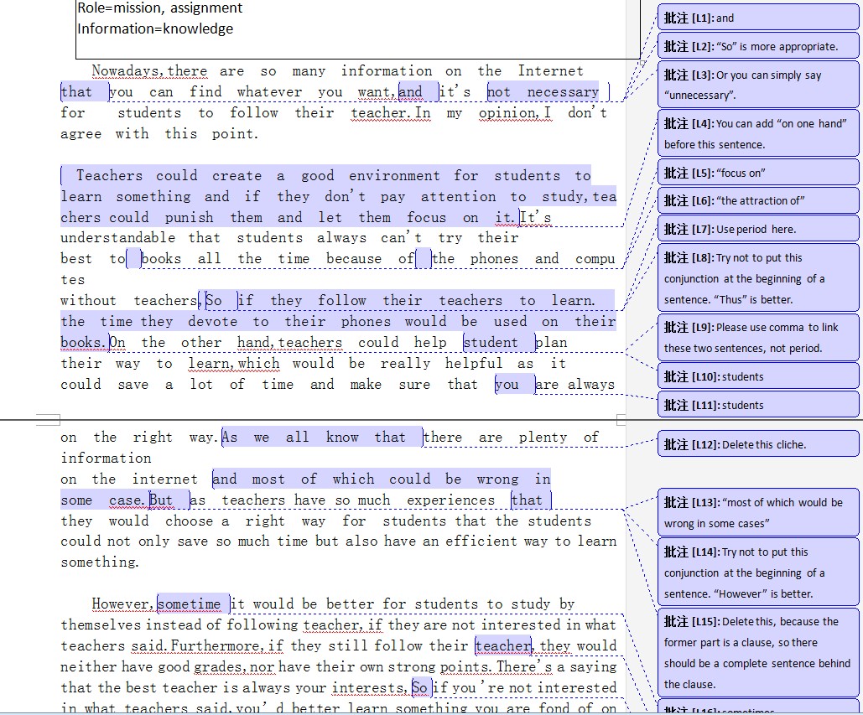Click "hand,teachers" after "On the other"
863x715 pixels.
coord(289,343)
